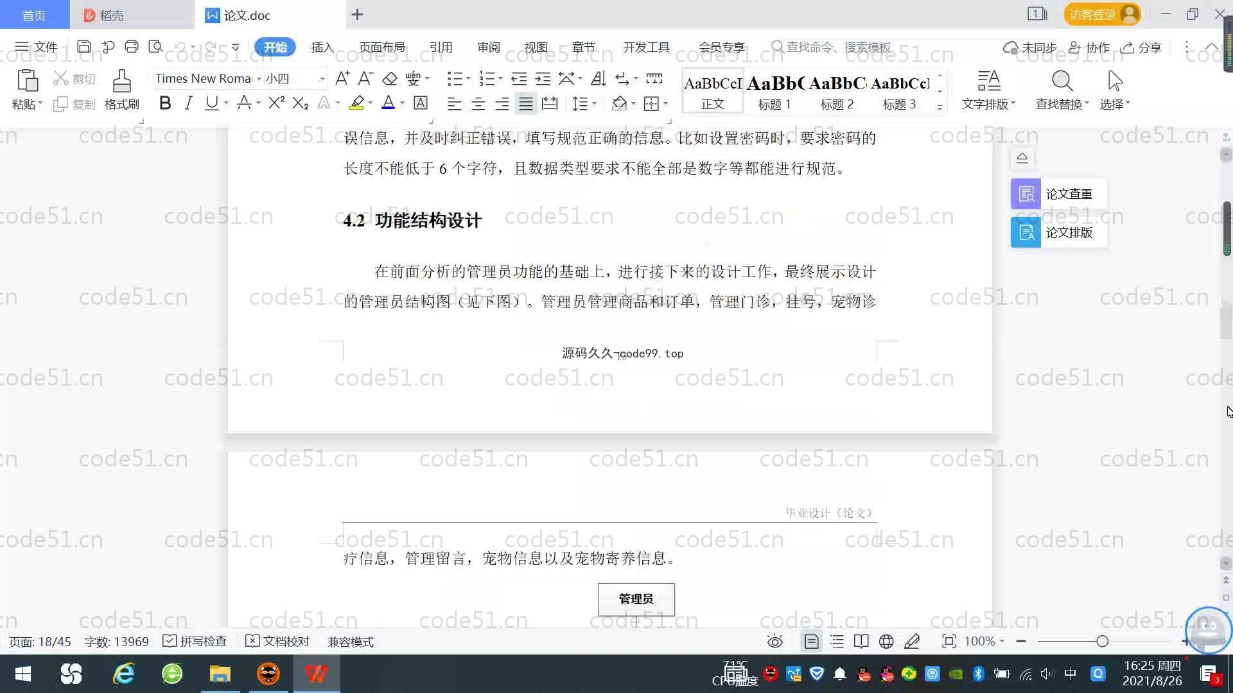Click the strikethrough text icon
1233x693 pixels.
244,103
